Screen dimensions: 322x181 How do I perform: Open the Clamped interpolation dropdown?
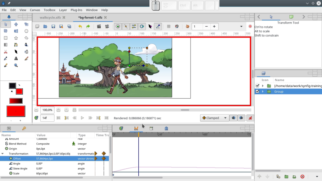tap(214, 118)
